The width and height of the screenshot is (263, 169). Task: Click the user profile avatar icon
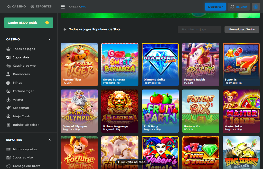(256, 7)
